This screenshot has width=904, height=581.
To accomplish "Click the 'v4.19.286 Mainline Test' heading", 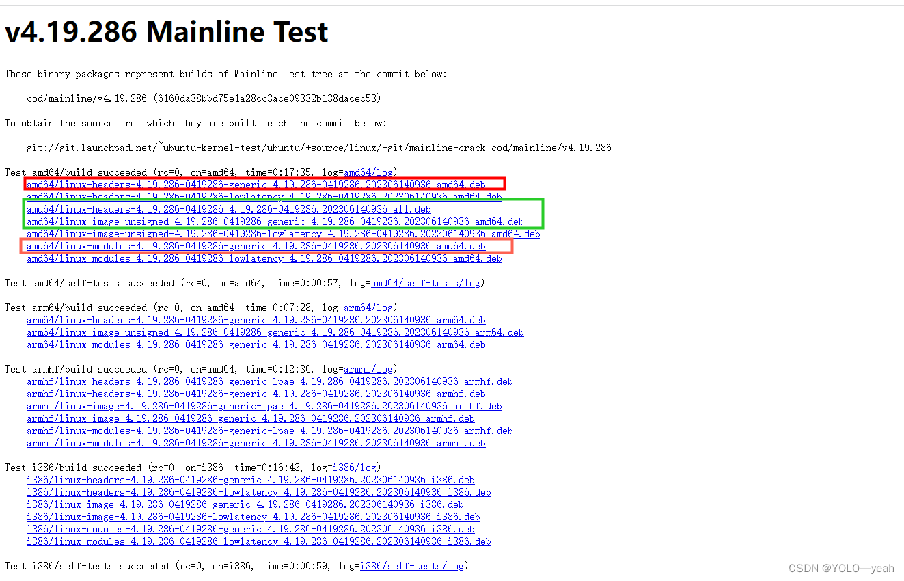I will click(x=167, y=32).
